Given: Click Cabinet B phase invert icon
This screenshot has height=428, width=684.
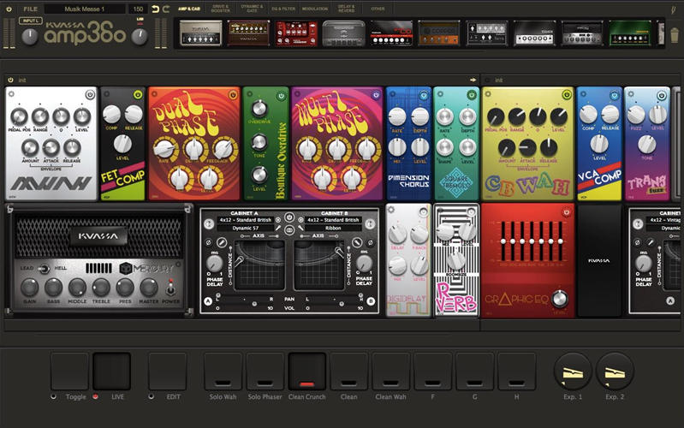Looking at the screenshot, I should click(371, 242).
